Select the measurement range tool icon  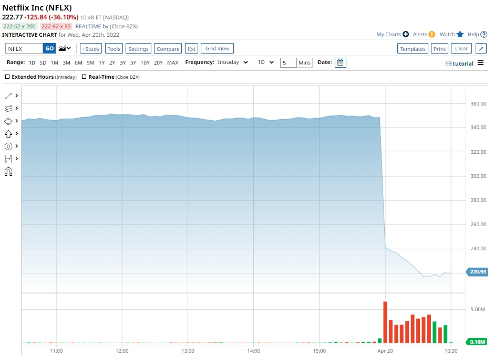coord(8,159)
